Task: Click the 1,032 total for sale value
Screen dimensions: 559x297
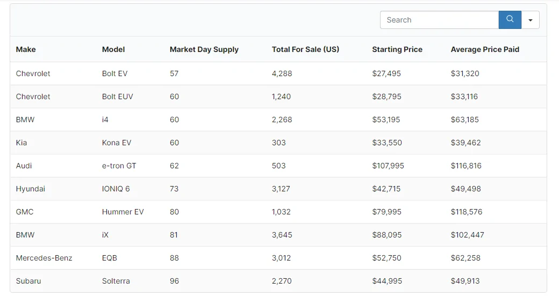Action: click(281, 212)
